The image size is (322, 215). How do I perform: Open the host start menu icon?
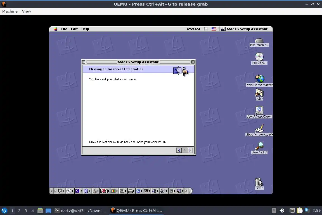pyautogui.click(x=4, y=211)
